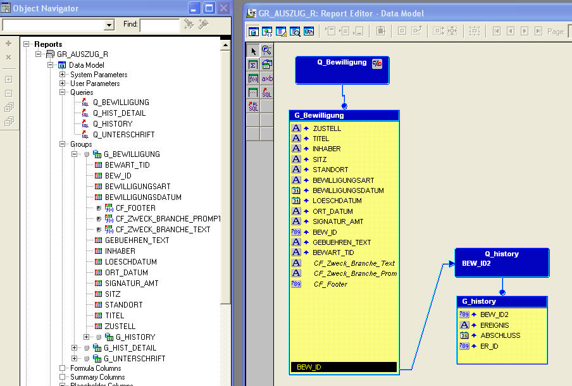
Task: Click the G_Bewilligung group title bar
Action: coord(344,115)
